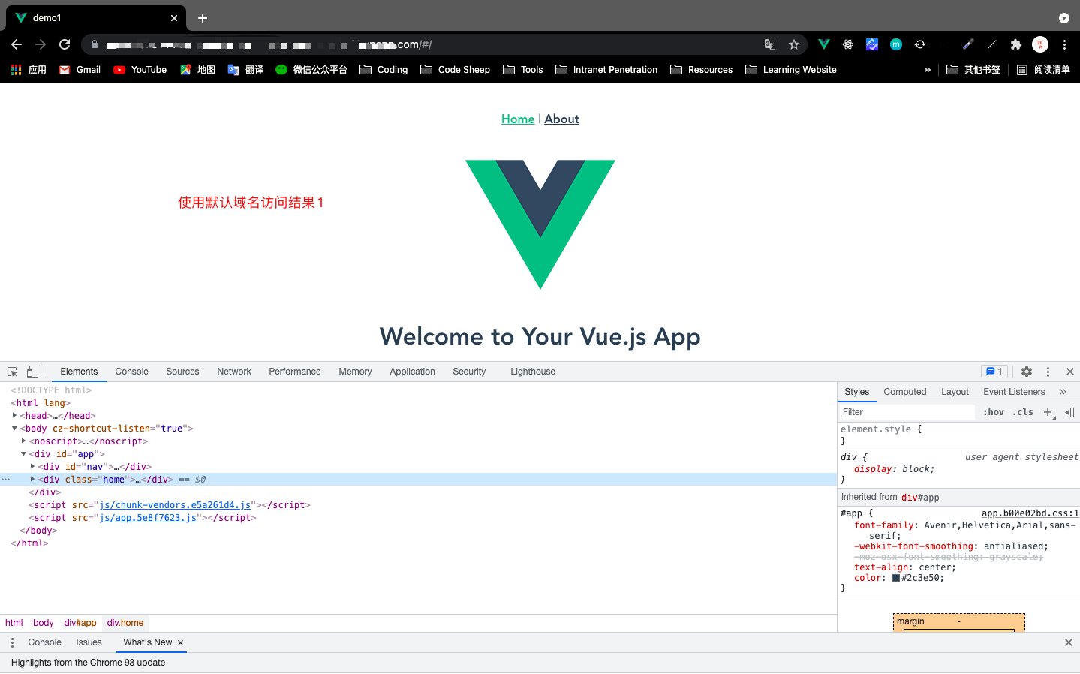Collapse the div id="app" node
Image resolution: width=1080 pixels, height=674 pixels.
tap(23, 453)
